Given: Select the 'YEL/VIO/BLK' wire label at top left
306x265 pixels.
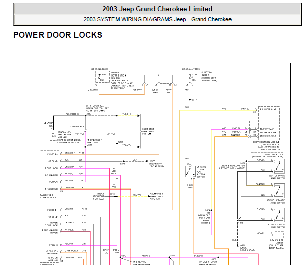Looking at the screenshot, I should pyautogui.click(x=72, y=114).
